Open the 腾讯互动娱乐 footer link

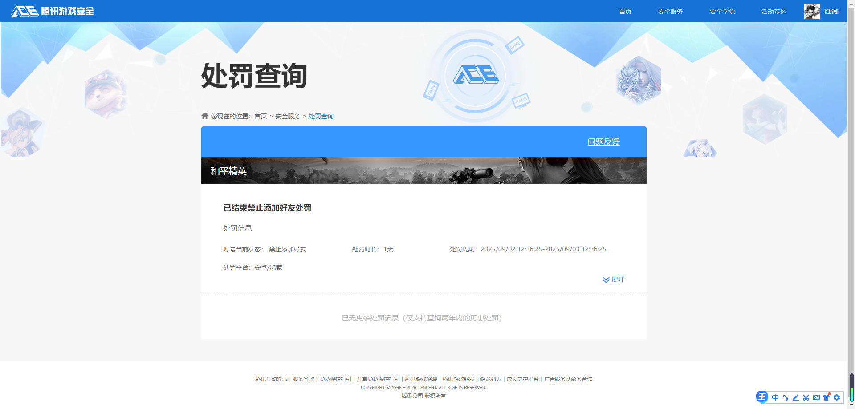pyautogui.click(x=271, y=379)
